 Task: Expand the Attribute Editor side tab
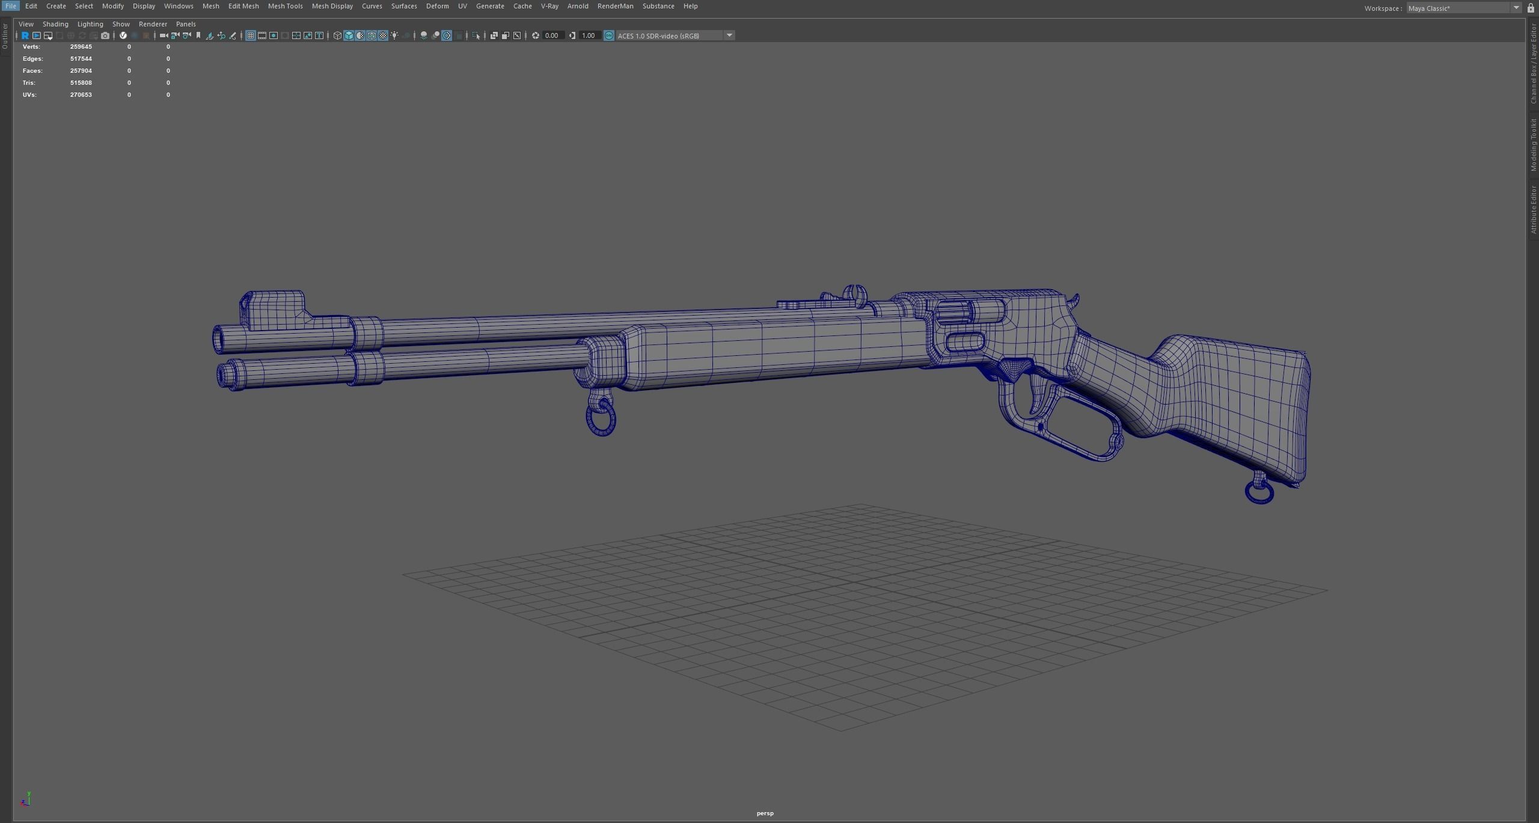(x=1533, y=209)
